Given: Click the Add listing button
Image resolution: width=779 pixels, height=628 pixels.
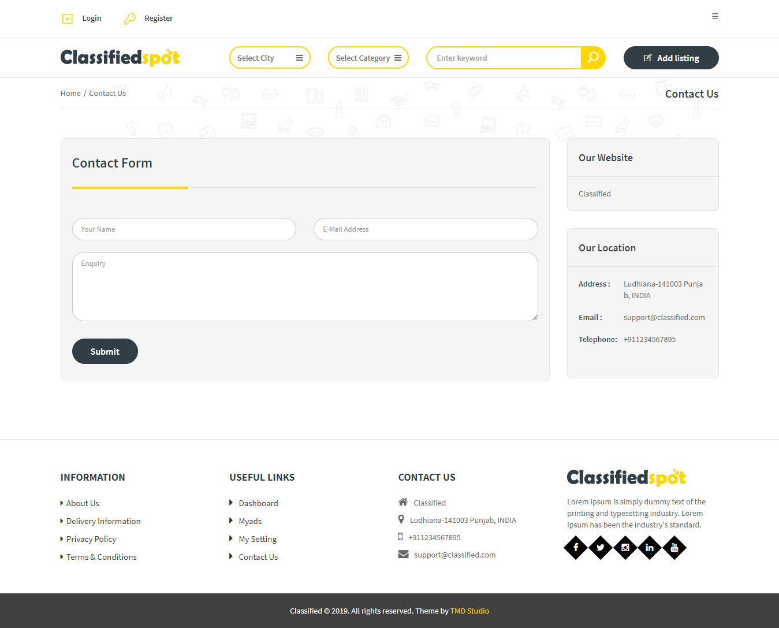Looking at the screenshot, I should coord(670,57).
